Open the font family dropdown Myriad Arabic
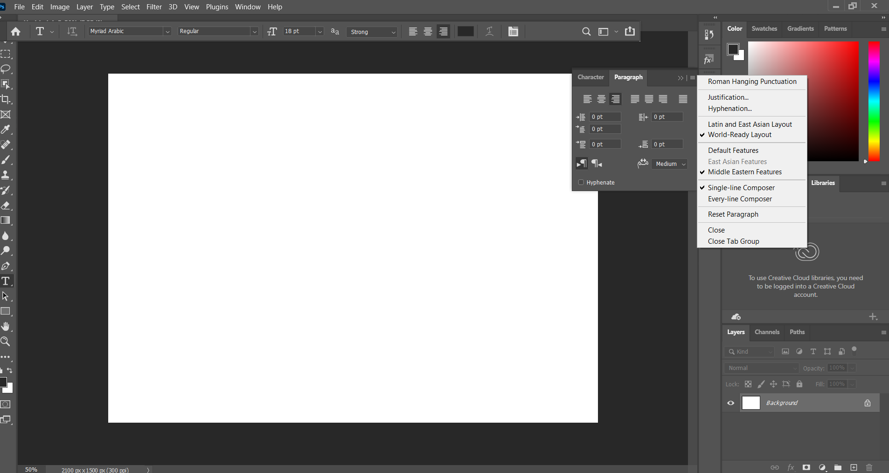Viewport: 889px width, 473px height. (167, 32)
